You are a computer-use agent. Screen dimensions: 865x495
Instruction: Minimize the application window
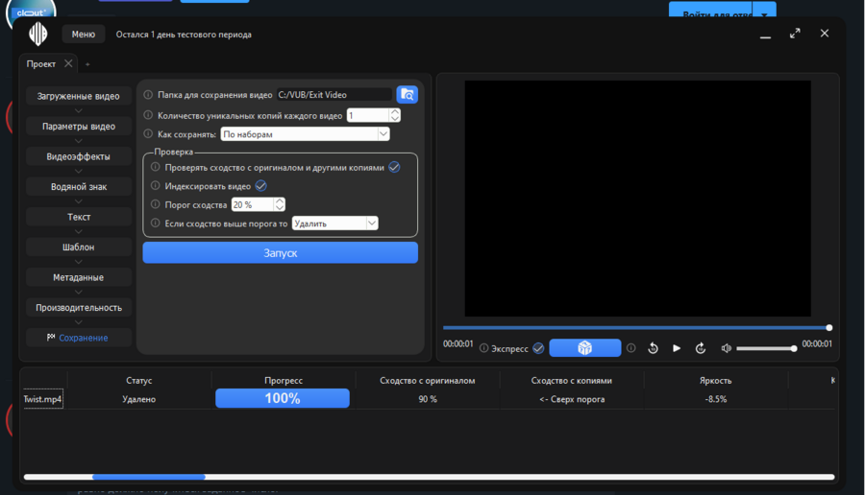pyautogui.click(x=766, y=35)
